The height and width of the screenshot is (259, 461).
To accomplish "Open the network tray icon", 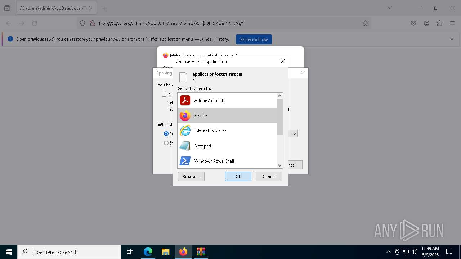I will 406,252.
